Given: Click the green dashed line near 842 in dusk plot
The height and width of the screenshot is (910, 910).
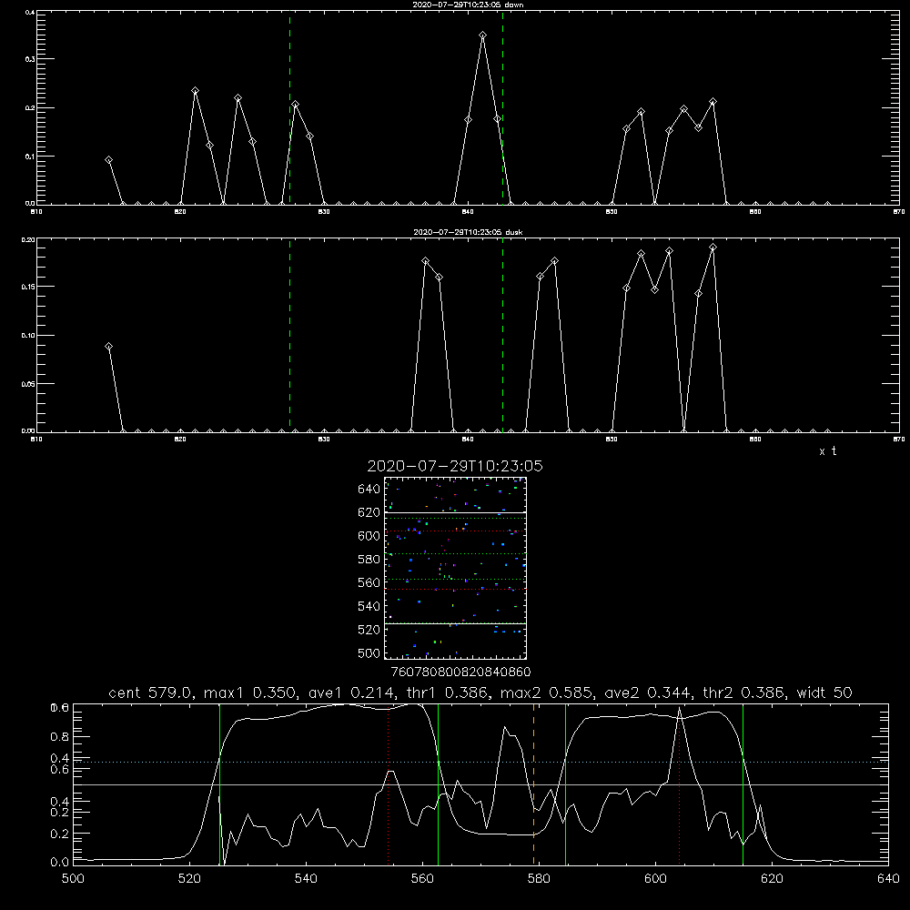Looking at the screenshot, I should (502, 335).
